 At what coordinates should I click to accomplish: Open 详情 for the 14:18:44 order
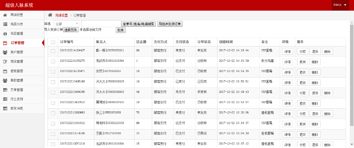click(x=288, y=51)
